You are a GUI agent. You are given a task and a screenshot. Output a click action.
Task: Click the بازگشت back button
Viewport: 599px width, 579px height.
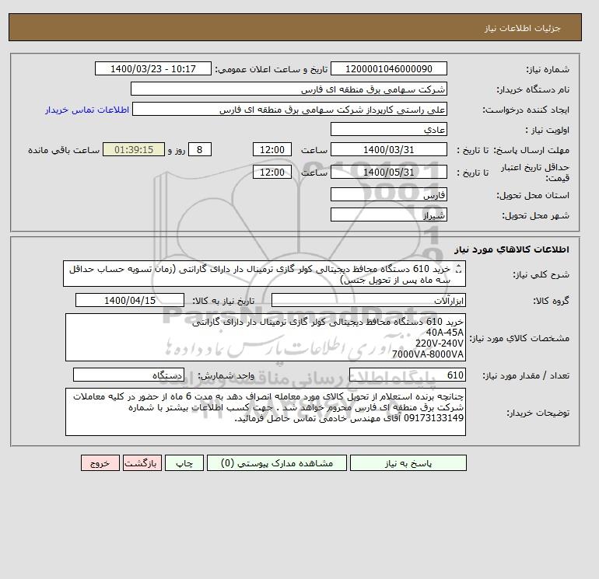tap(142, 463)
